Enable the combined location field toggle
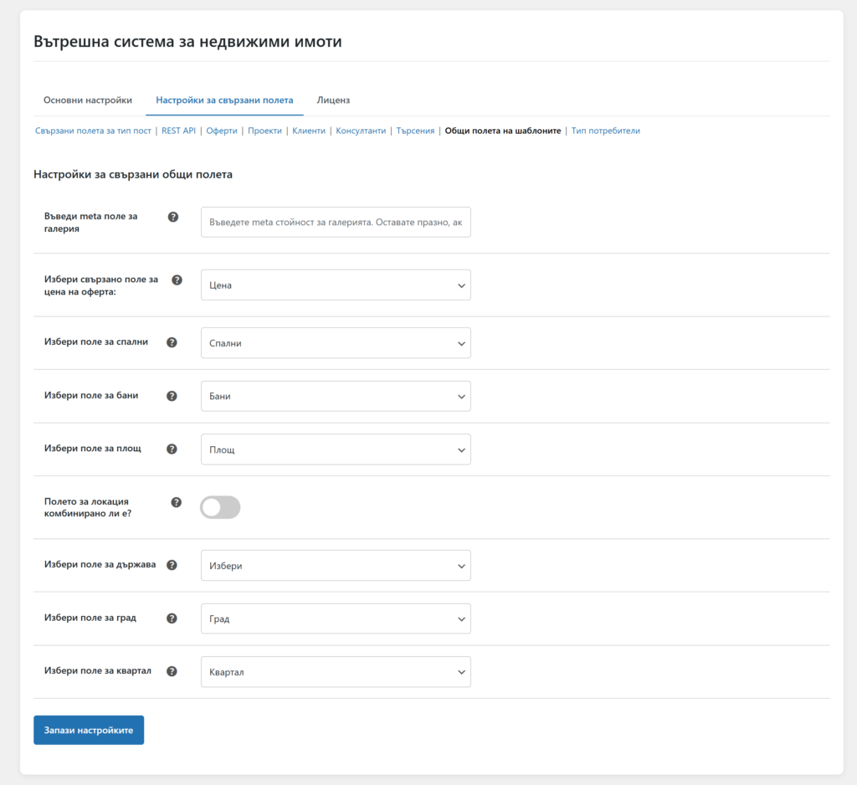This screenshot has width=857, height=785. tap(220, 507)
